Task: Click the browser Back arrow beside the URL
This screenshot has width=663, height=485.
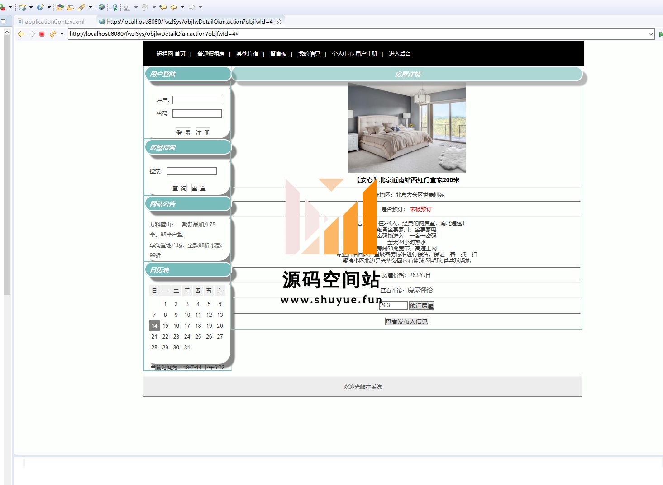Action: coord(21,34)
